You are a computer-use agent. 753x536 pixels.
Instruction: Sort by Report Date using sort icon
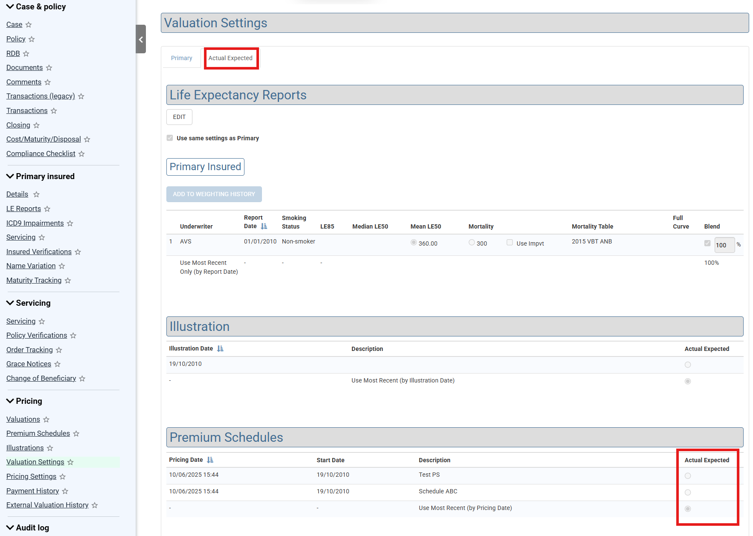tap(264, 226)
